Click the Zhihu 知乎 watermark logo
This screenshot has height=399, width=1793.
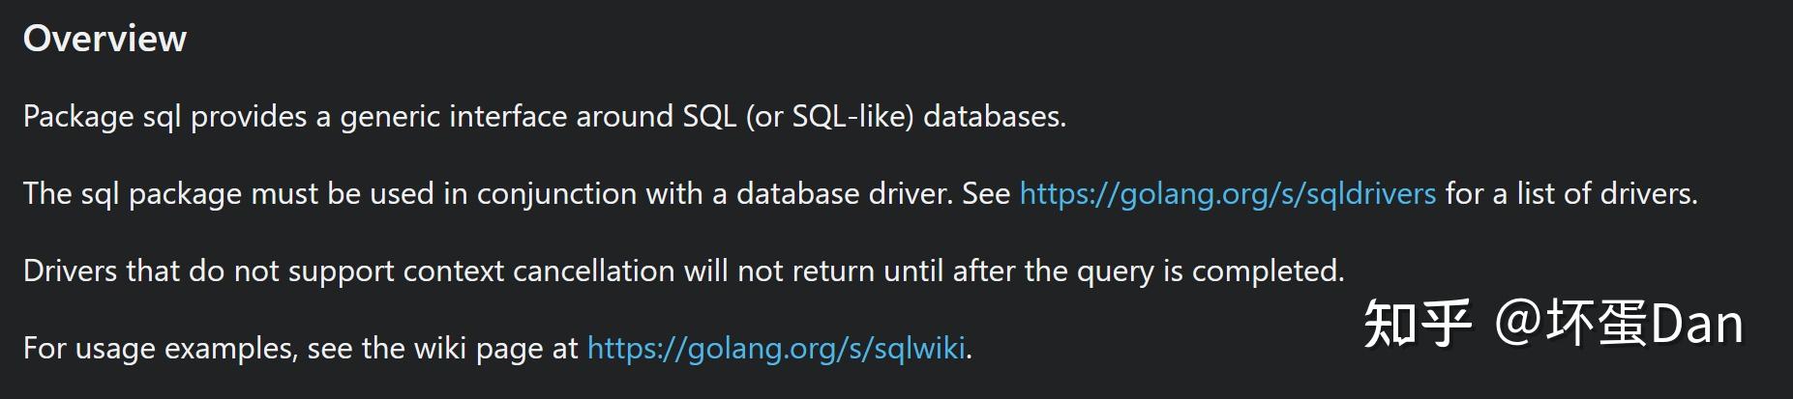(x=1417, y=324)
